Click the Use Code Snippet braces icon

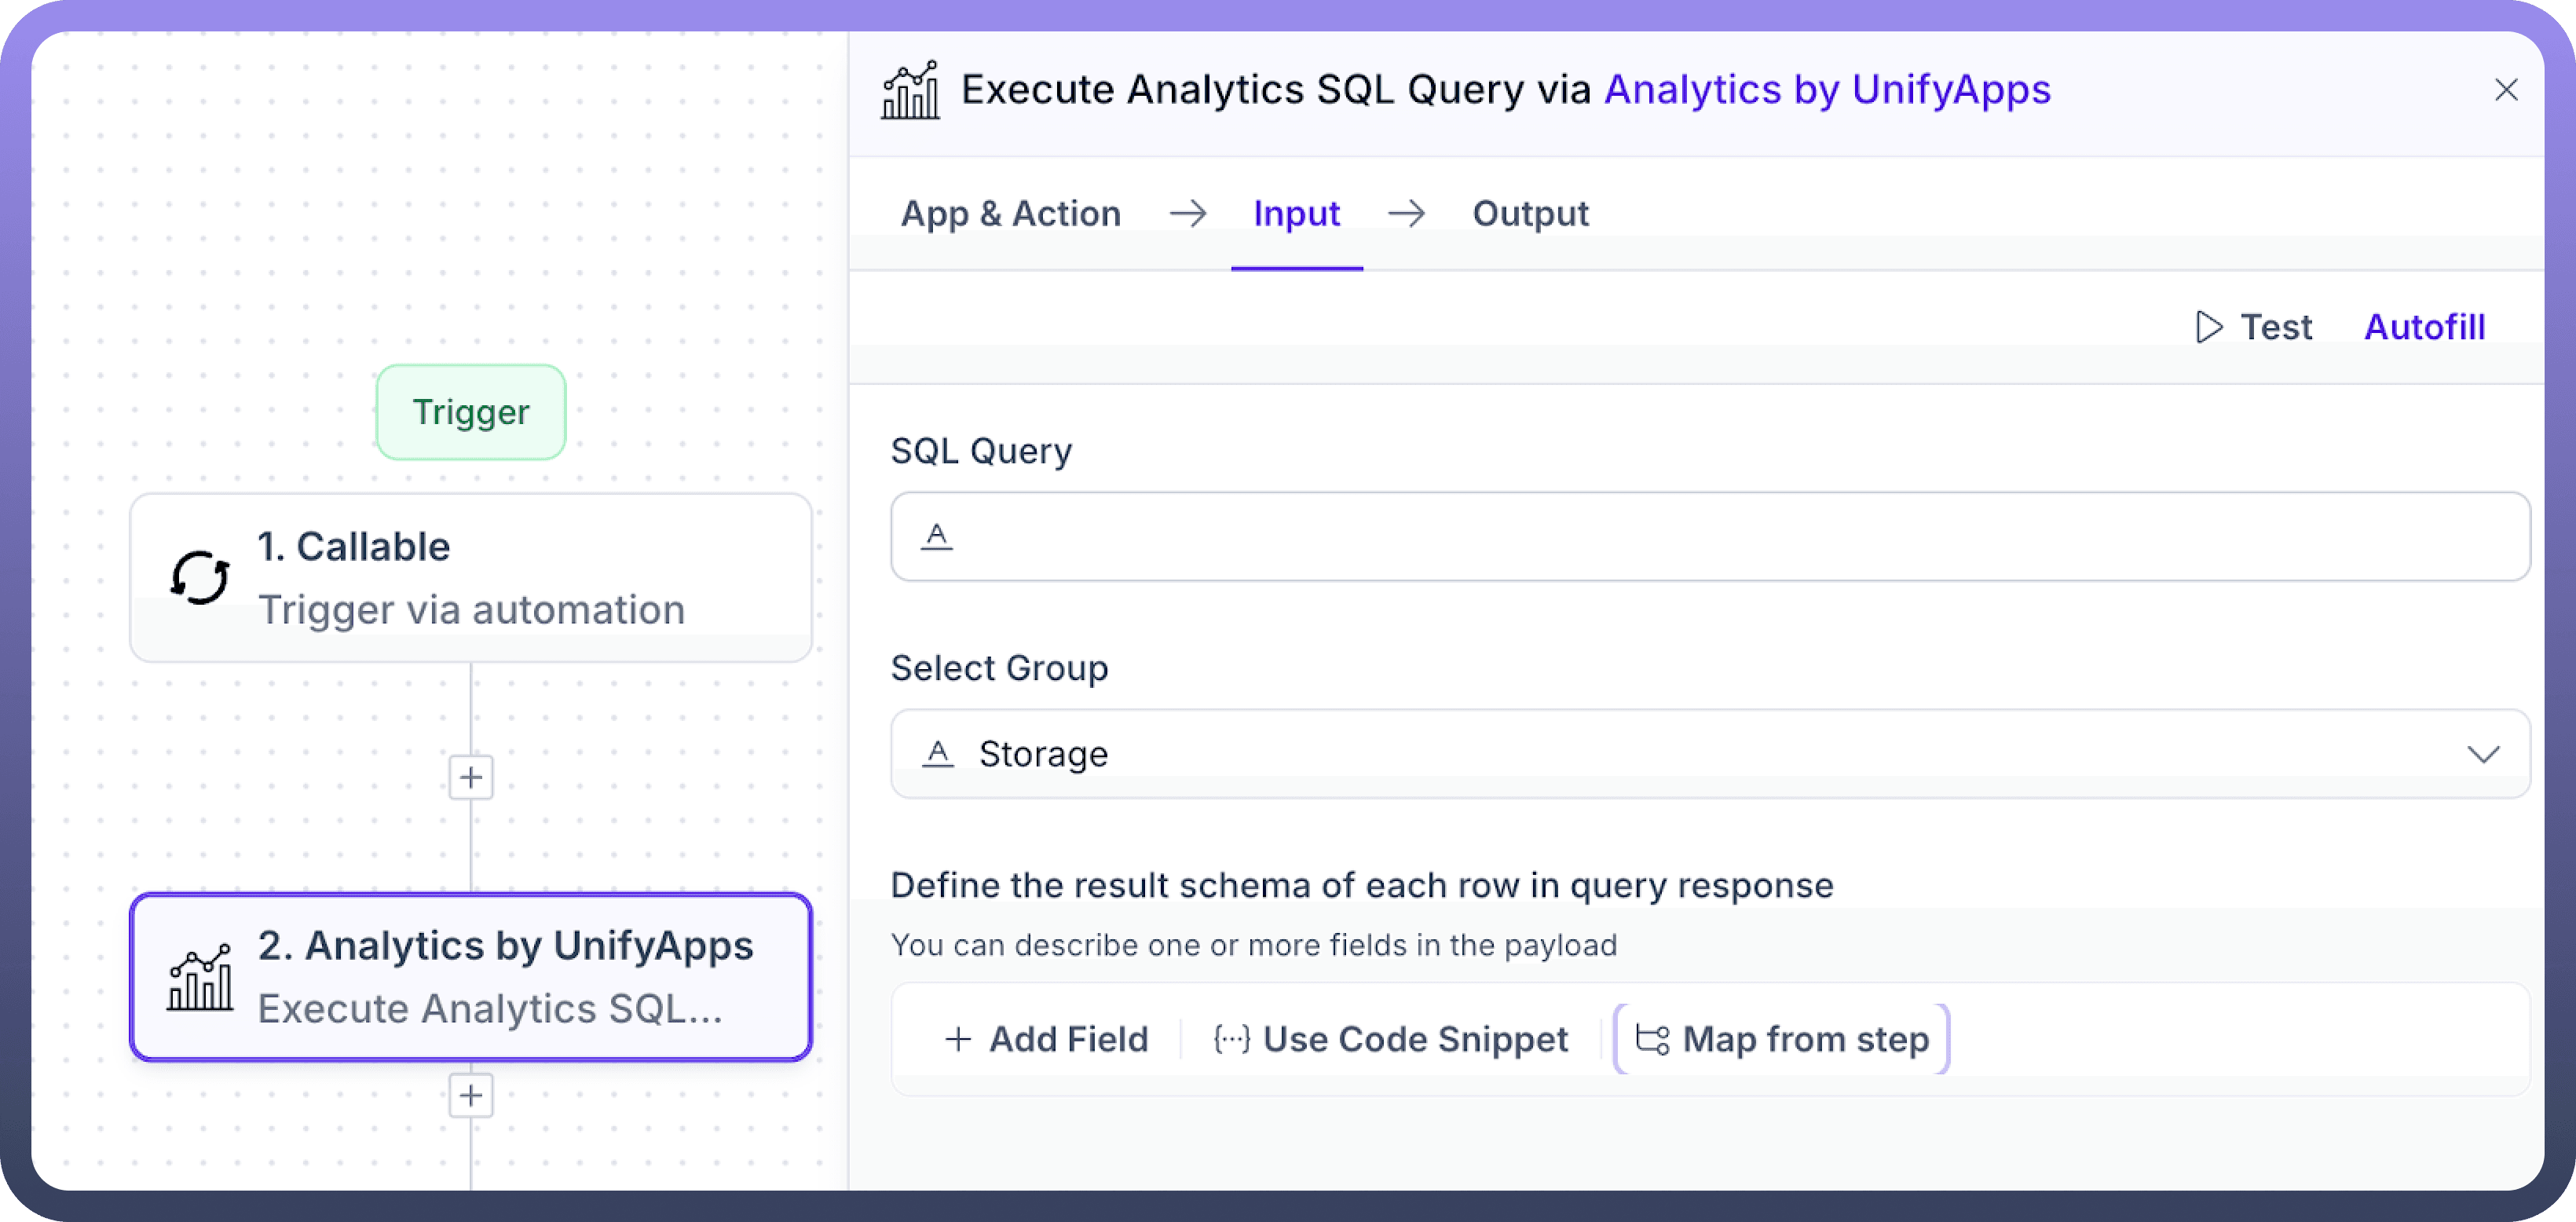coord(1231,1040)
